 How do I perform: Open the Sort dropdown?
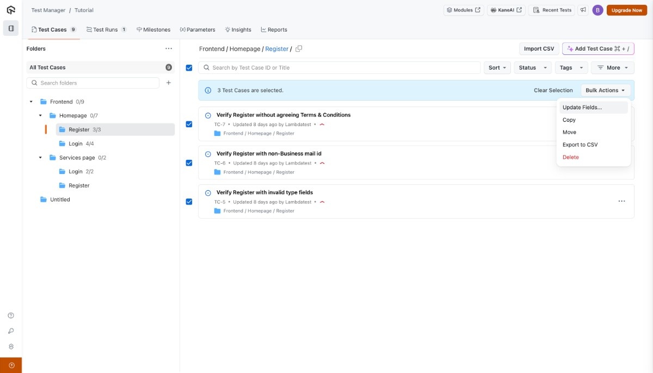(x=497, y=68)
